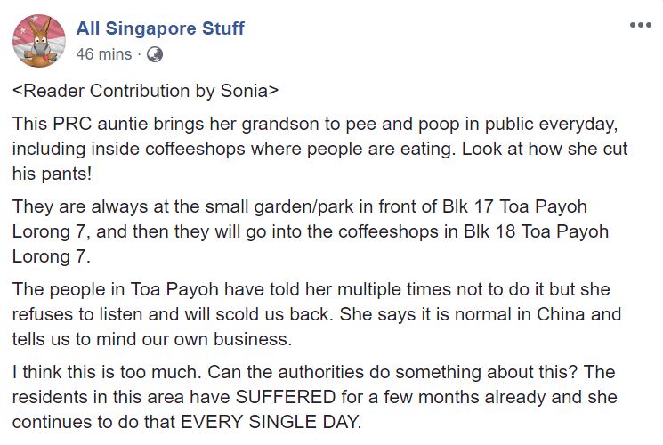
Task: Click the 46 mins timestamp link
Action: point(103,53)
